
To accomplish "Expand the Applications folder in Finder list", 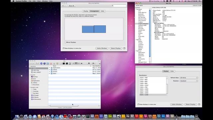I will click(x=50, y=68).
